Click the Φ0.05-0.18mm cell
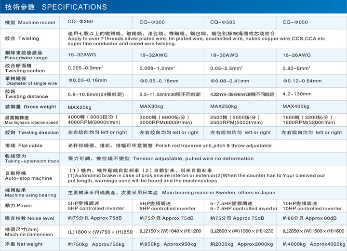347x251 pixels. coord(159,81)
